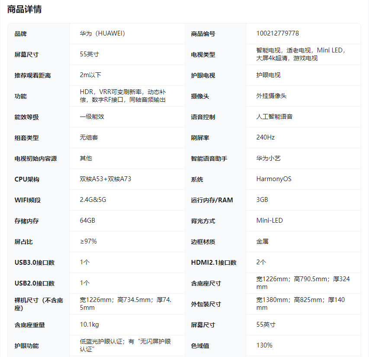Click the 2.4G&5G WIFI band value
Viewport: 369px width, 357px height.
[93, 200]
